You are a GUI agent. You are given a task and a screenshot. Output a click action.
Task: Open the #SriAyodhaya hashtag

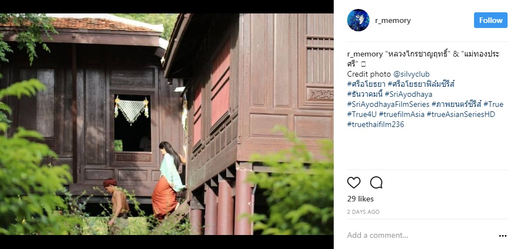point(409,95)
